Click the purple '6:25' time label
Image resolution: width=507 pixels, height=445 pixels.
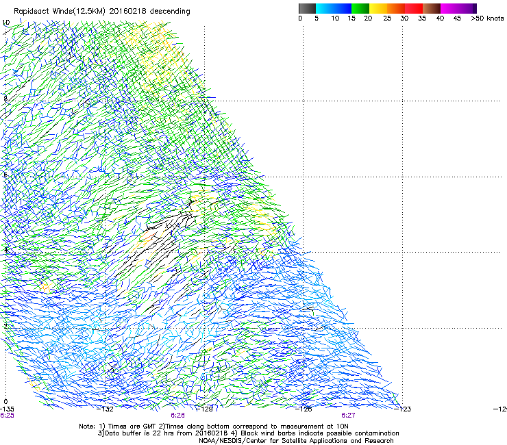point(7,416)
